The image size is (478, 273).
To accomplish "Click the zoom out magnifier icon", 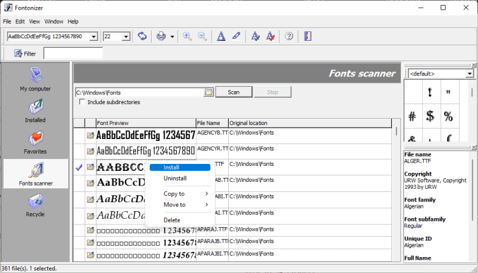I will click(203, 36).
